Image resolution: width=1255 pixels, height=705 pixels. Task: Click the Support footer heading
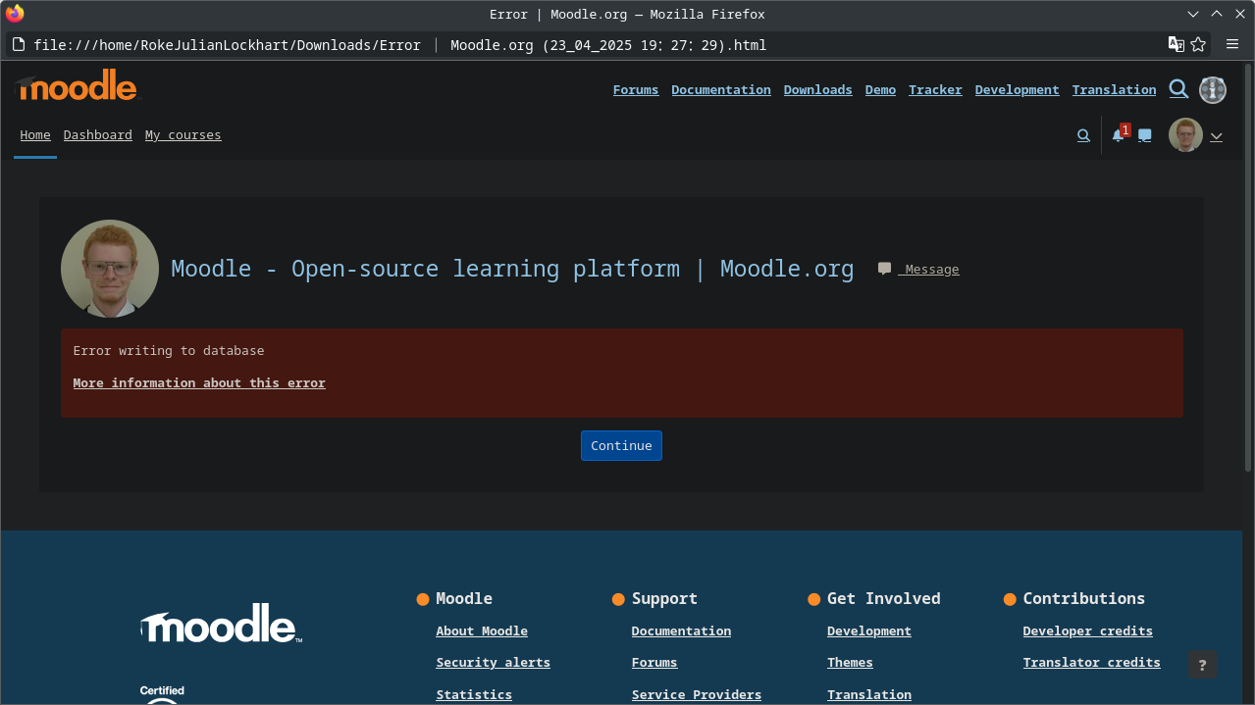point(664,598)
